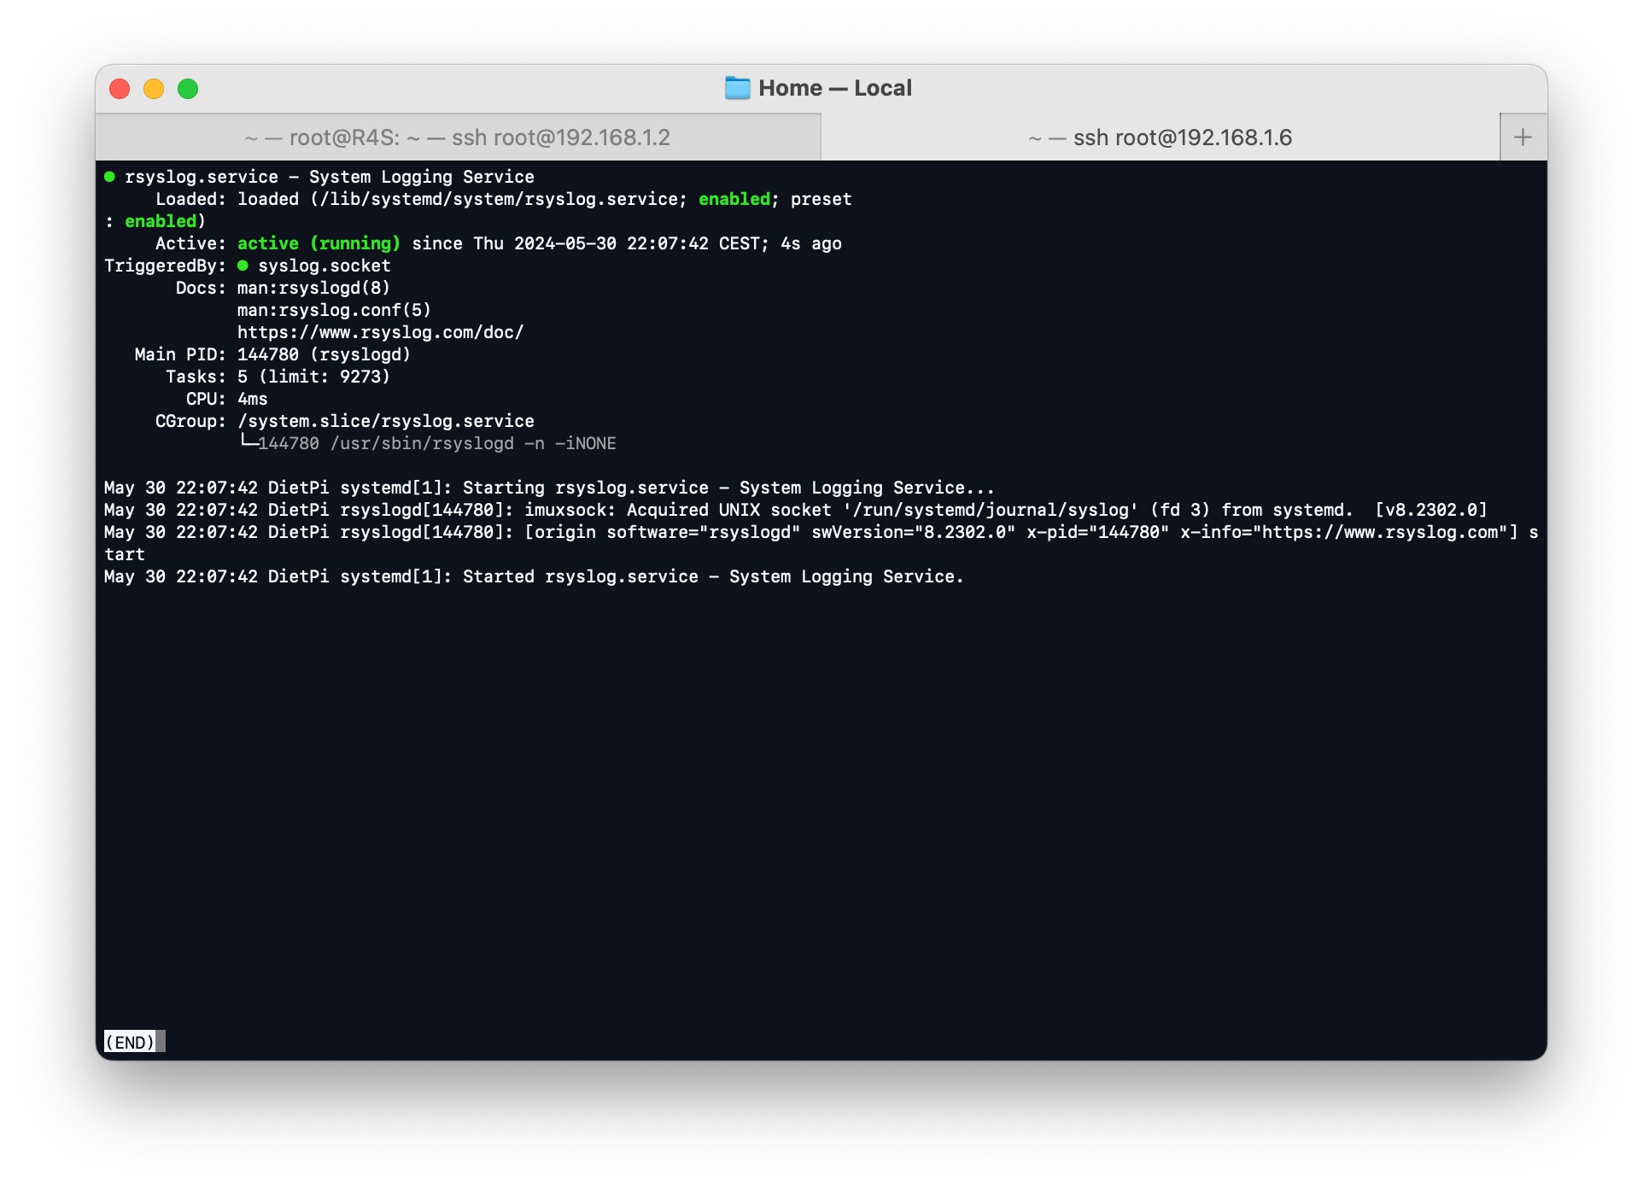
Task: Click the green 'enabled' text on Loaded line
Action: [x=734, y=199]
